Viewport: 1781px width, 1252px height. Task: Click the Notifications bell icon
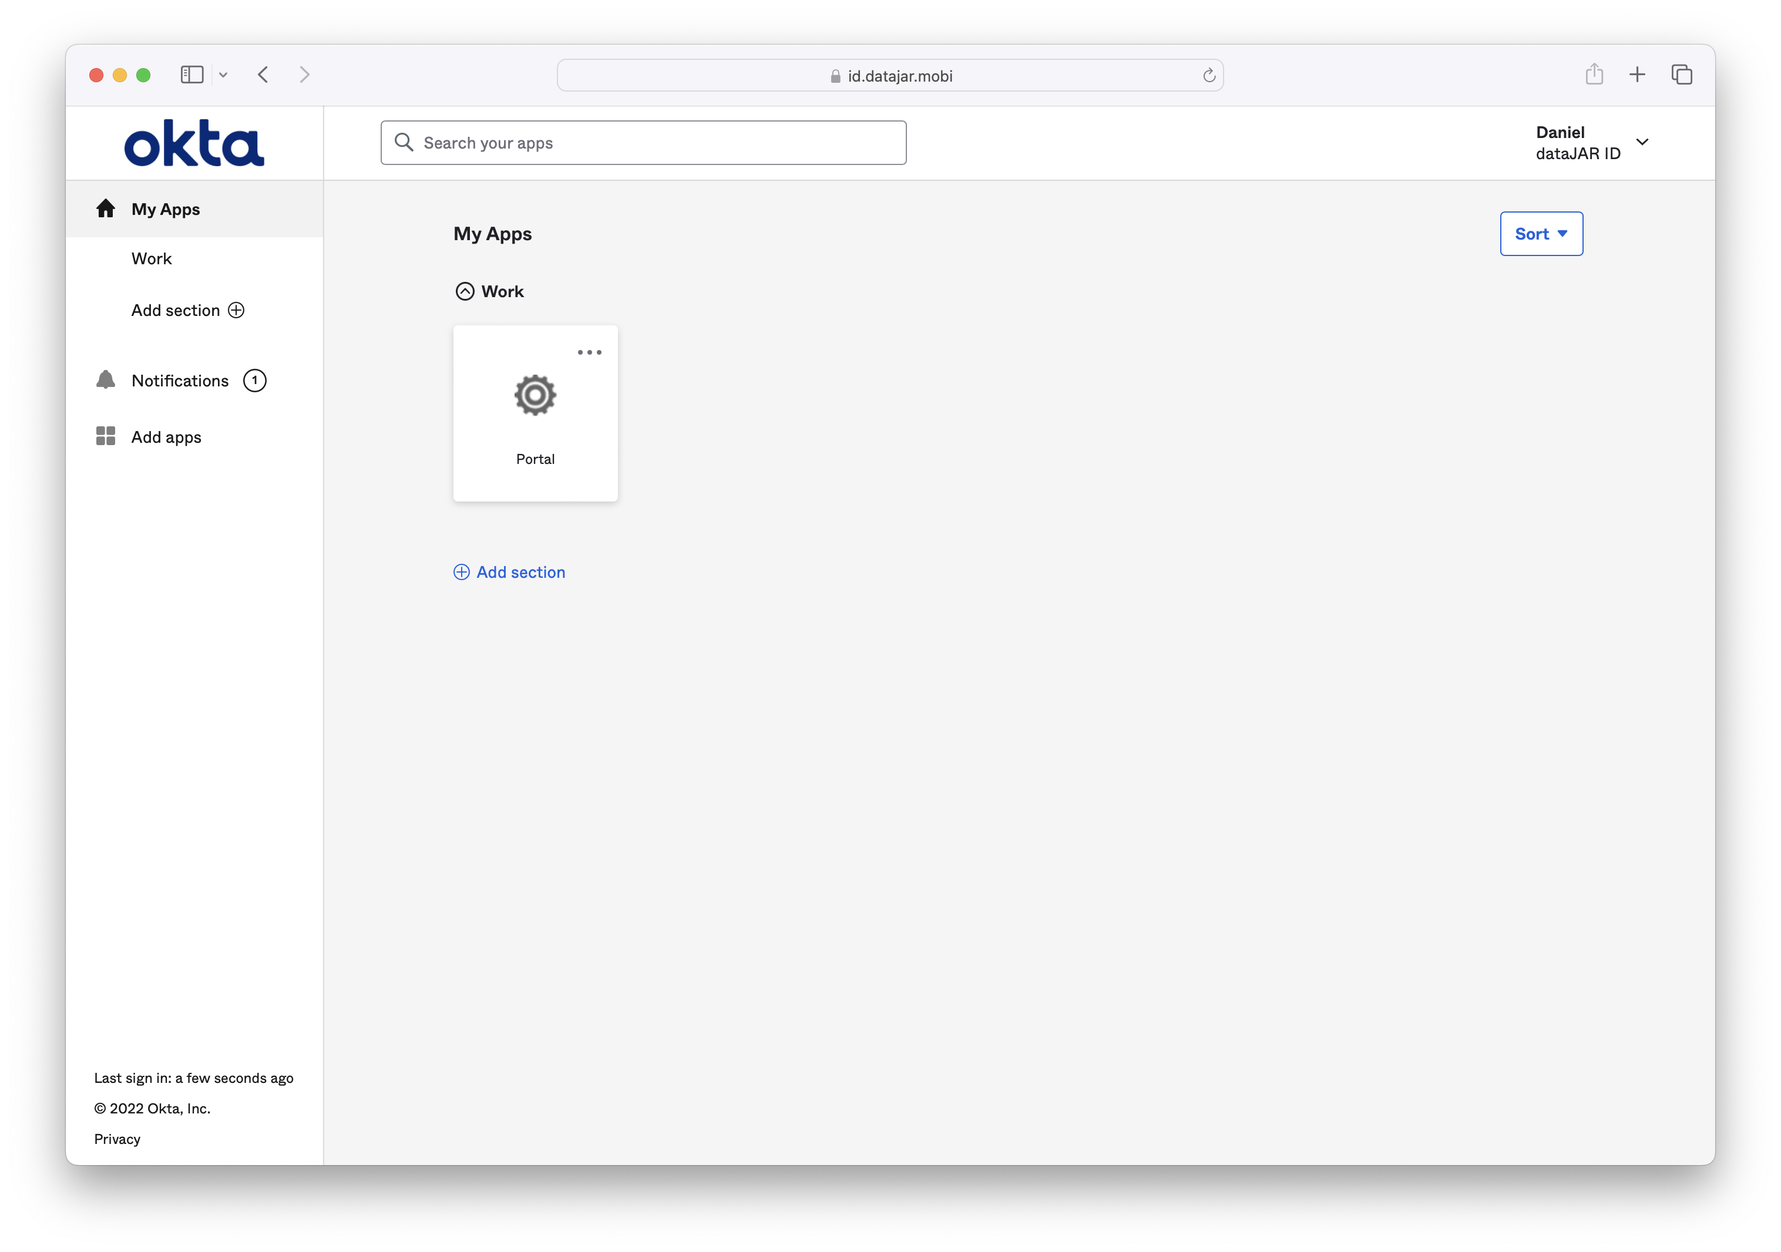click(x=106, y=380)
